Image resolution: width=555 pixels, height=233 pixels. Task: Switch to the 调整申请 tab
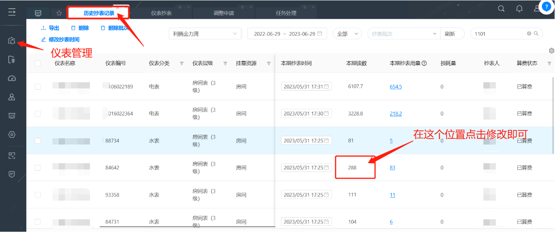pyautogui.click(x=224, y=13)
